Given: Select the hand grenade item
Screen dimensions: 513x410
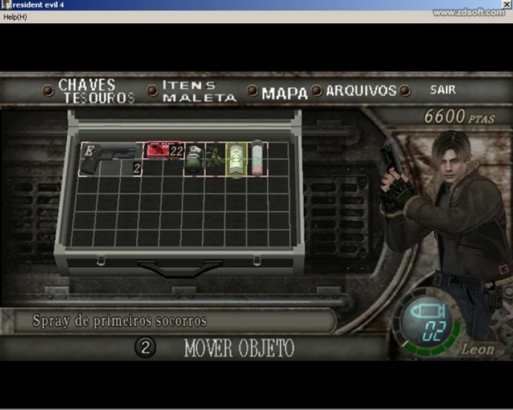Looking at the screenshot, I should coord(194,159).
